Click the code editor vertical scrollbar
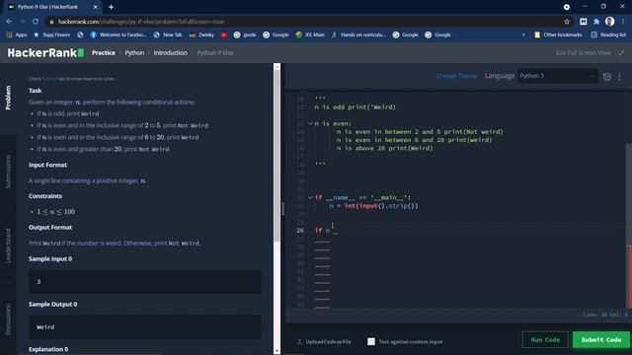Image resolution: width=632 pixels, height=355 pixels. pyautogui.click(x=629, y=195)
